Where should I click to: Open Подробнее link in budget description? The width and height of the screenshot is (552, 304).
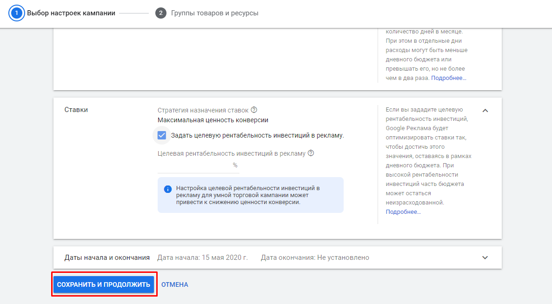[448, 78]
